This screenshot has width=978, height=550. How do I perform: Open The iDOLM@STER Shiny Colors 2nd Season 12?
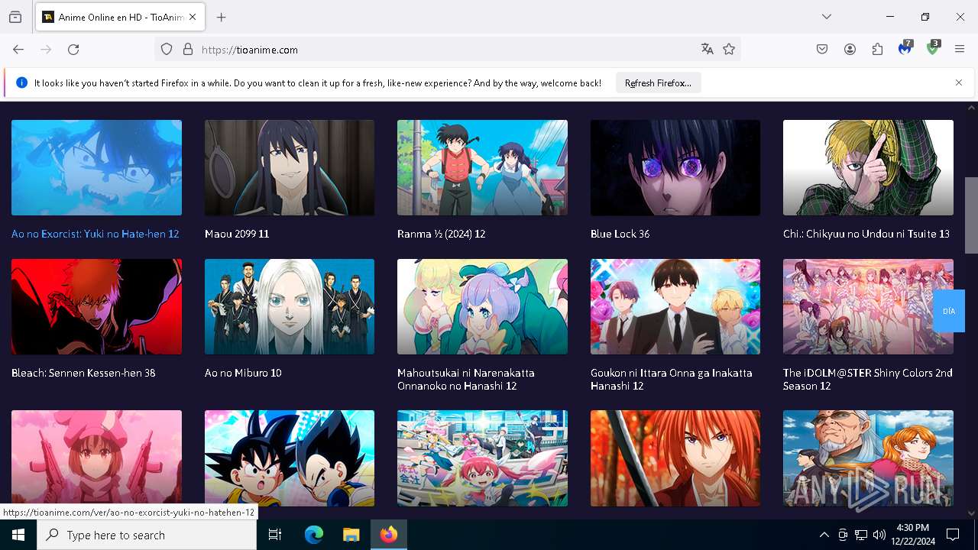click(868, 380)
